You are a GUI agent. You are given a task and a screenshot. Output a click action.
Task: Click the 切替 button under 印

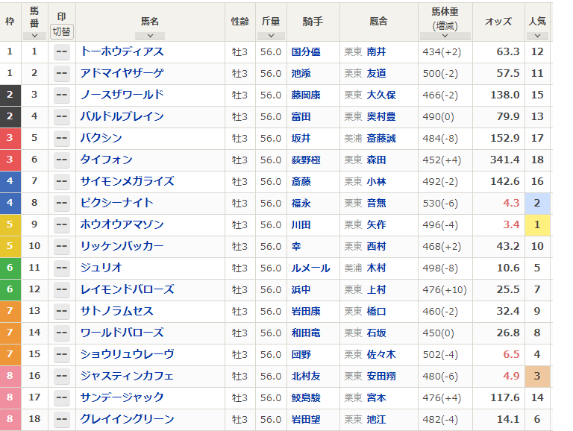pos(62,32)
